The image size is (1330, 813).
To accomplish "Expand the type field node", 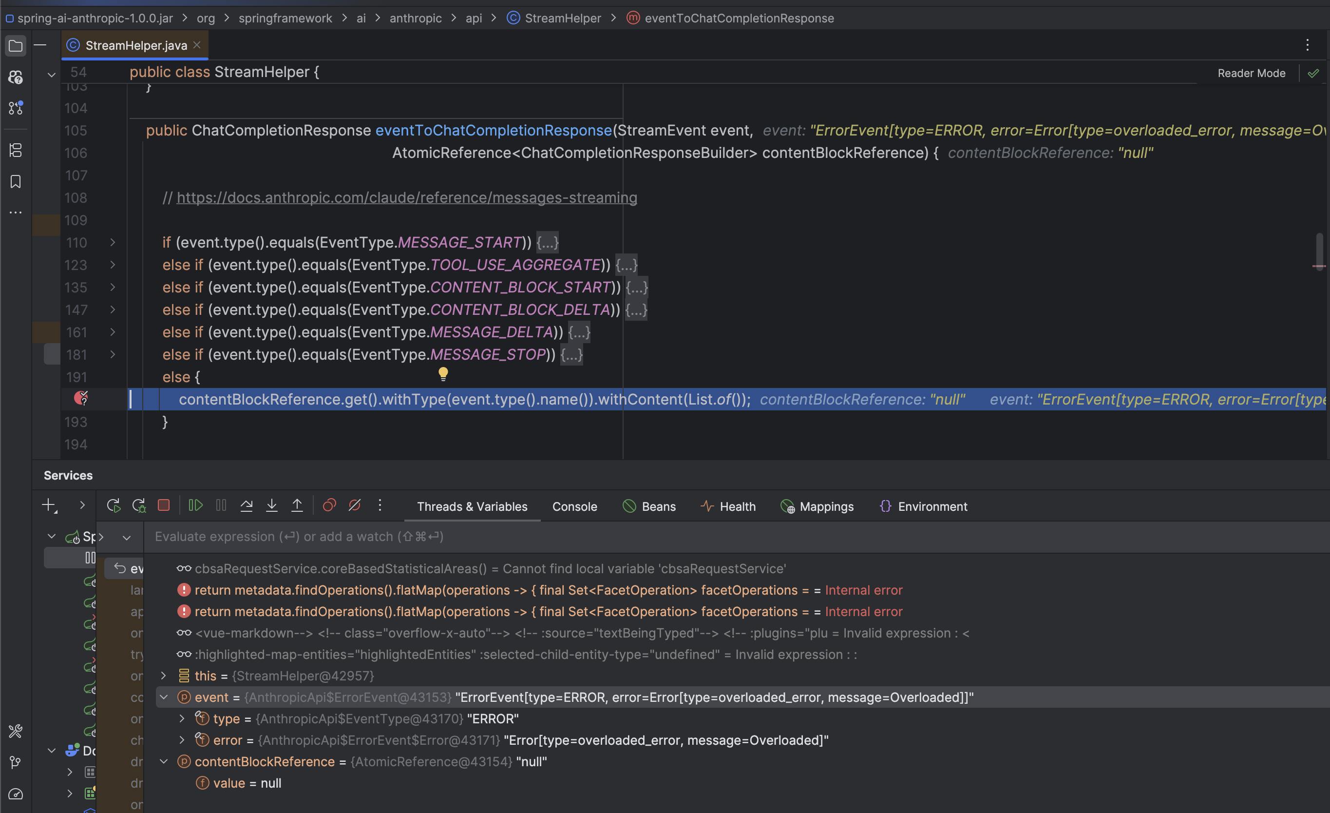I will click(182, 718).
